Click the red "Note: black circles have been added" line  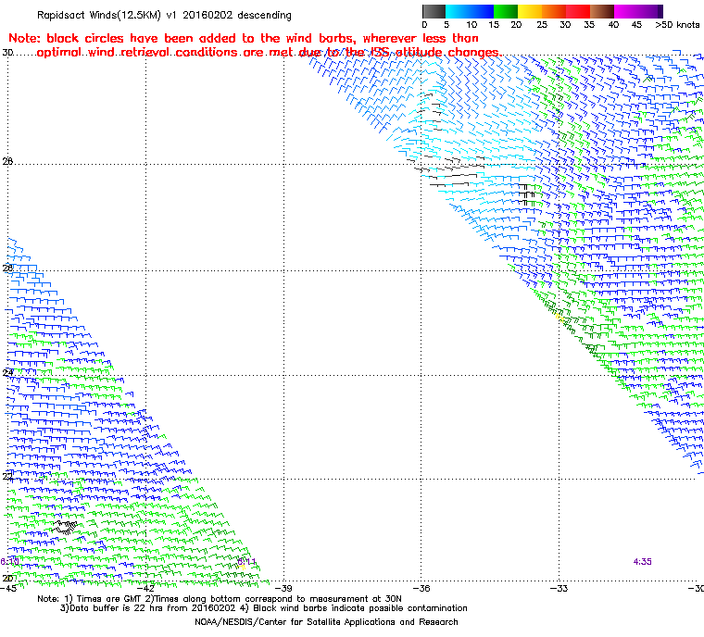tap(244, 38)
